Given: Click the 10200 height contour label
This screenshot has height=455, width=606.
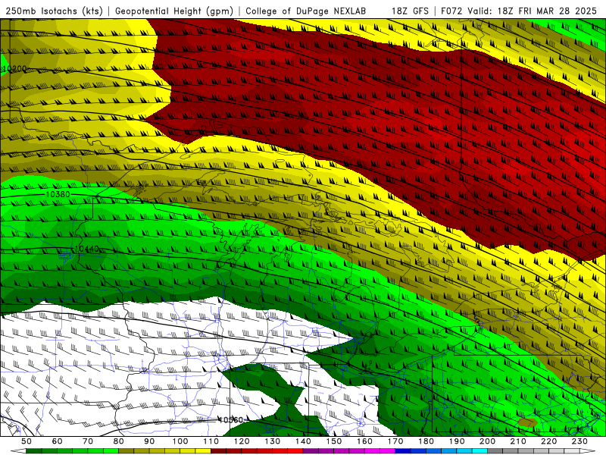Looking at the screenshot, I should click(x=14, y=68).
